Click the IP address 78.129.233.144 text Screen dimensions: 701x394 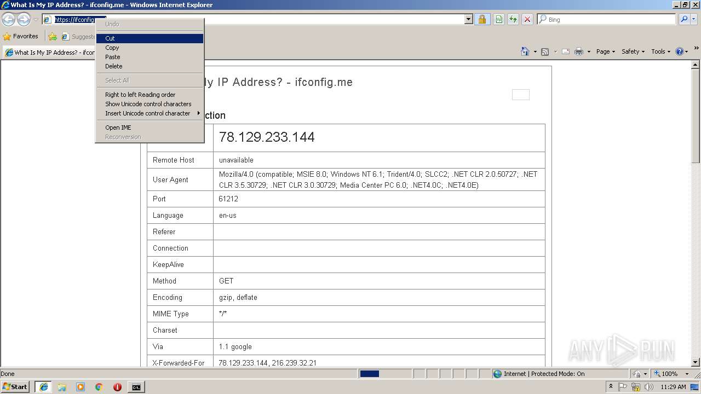coord(267,137)
